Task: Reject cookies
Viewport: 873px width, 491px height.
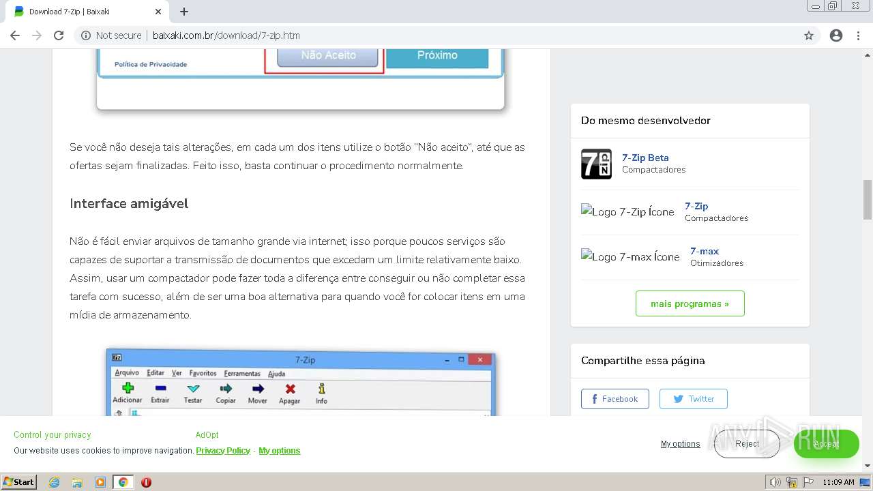Action: click(x=747, y=444)
